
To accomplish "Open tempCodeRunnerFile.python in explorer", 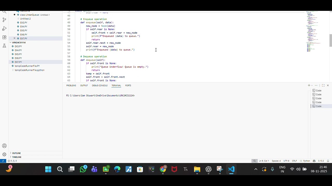I will 29,70.
